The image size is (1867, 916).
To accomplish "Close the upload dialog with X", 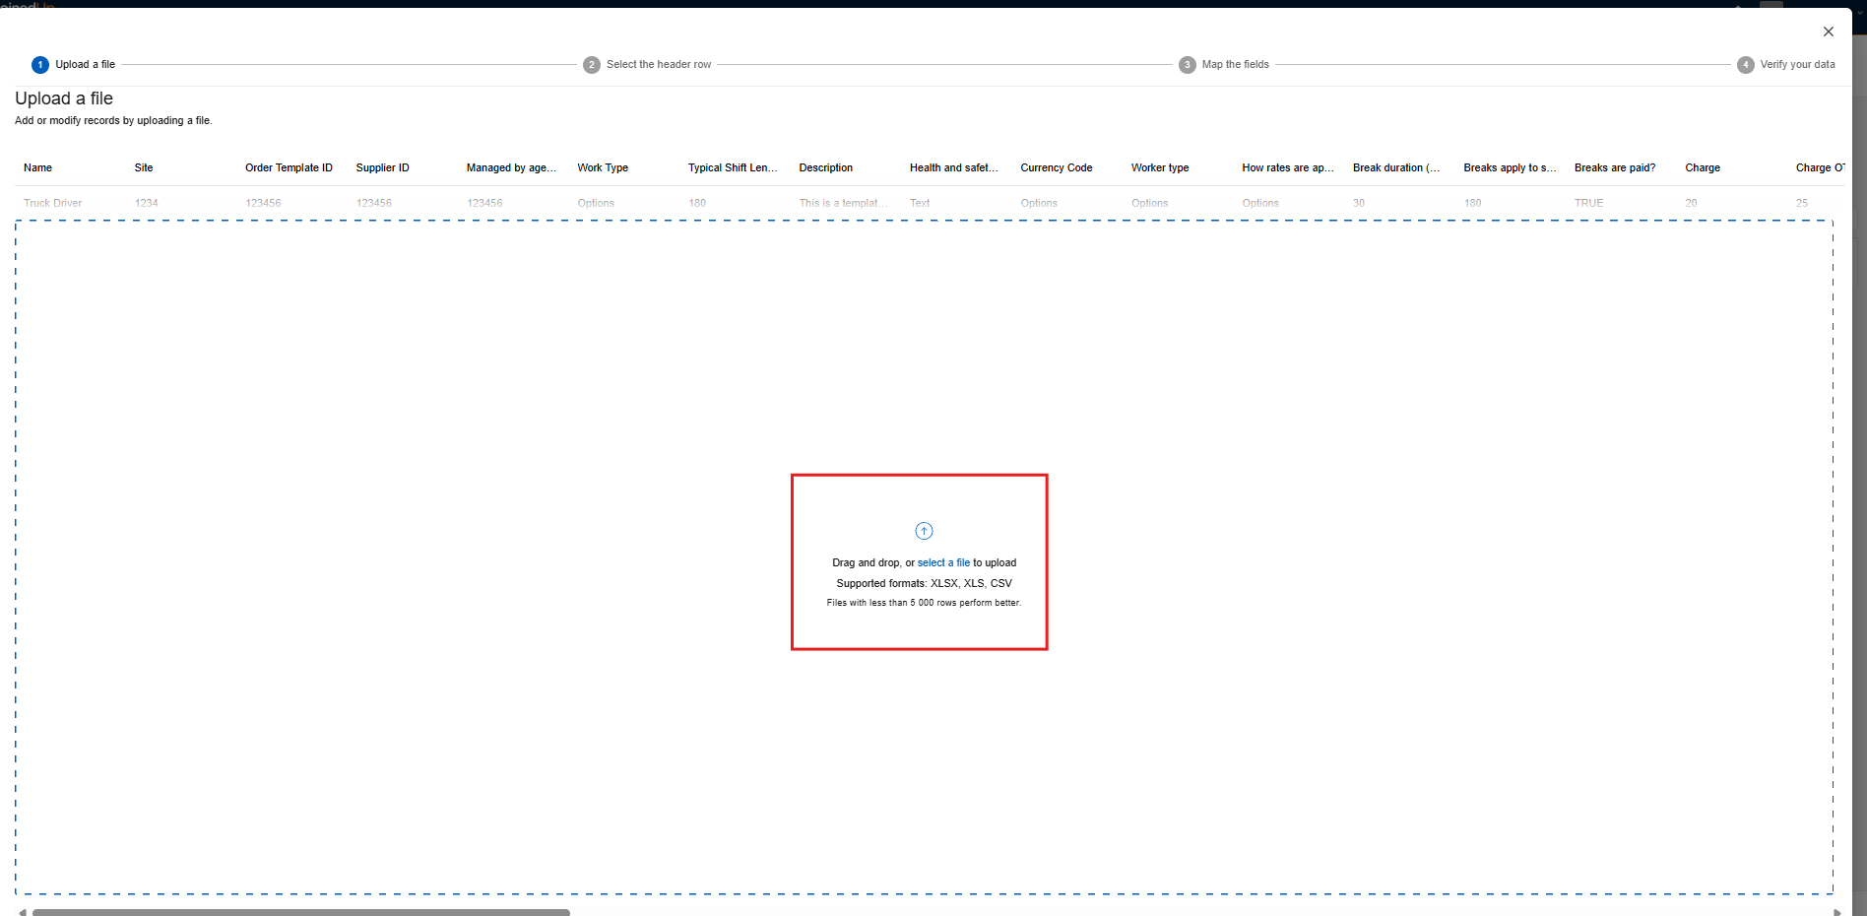I will tap(1828, 32).
